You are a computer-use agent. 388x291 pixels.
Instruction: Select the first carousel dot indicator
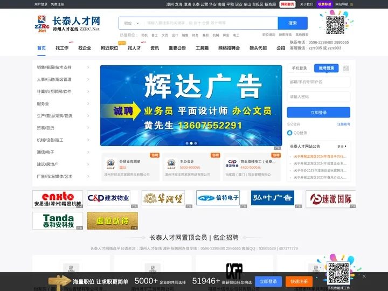tap(187, 143)
